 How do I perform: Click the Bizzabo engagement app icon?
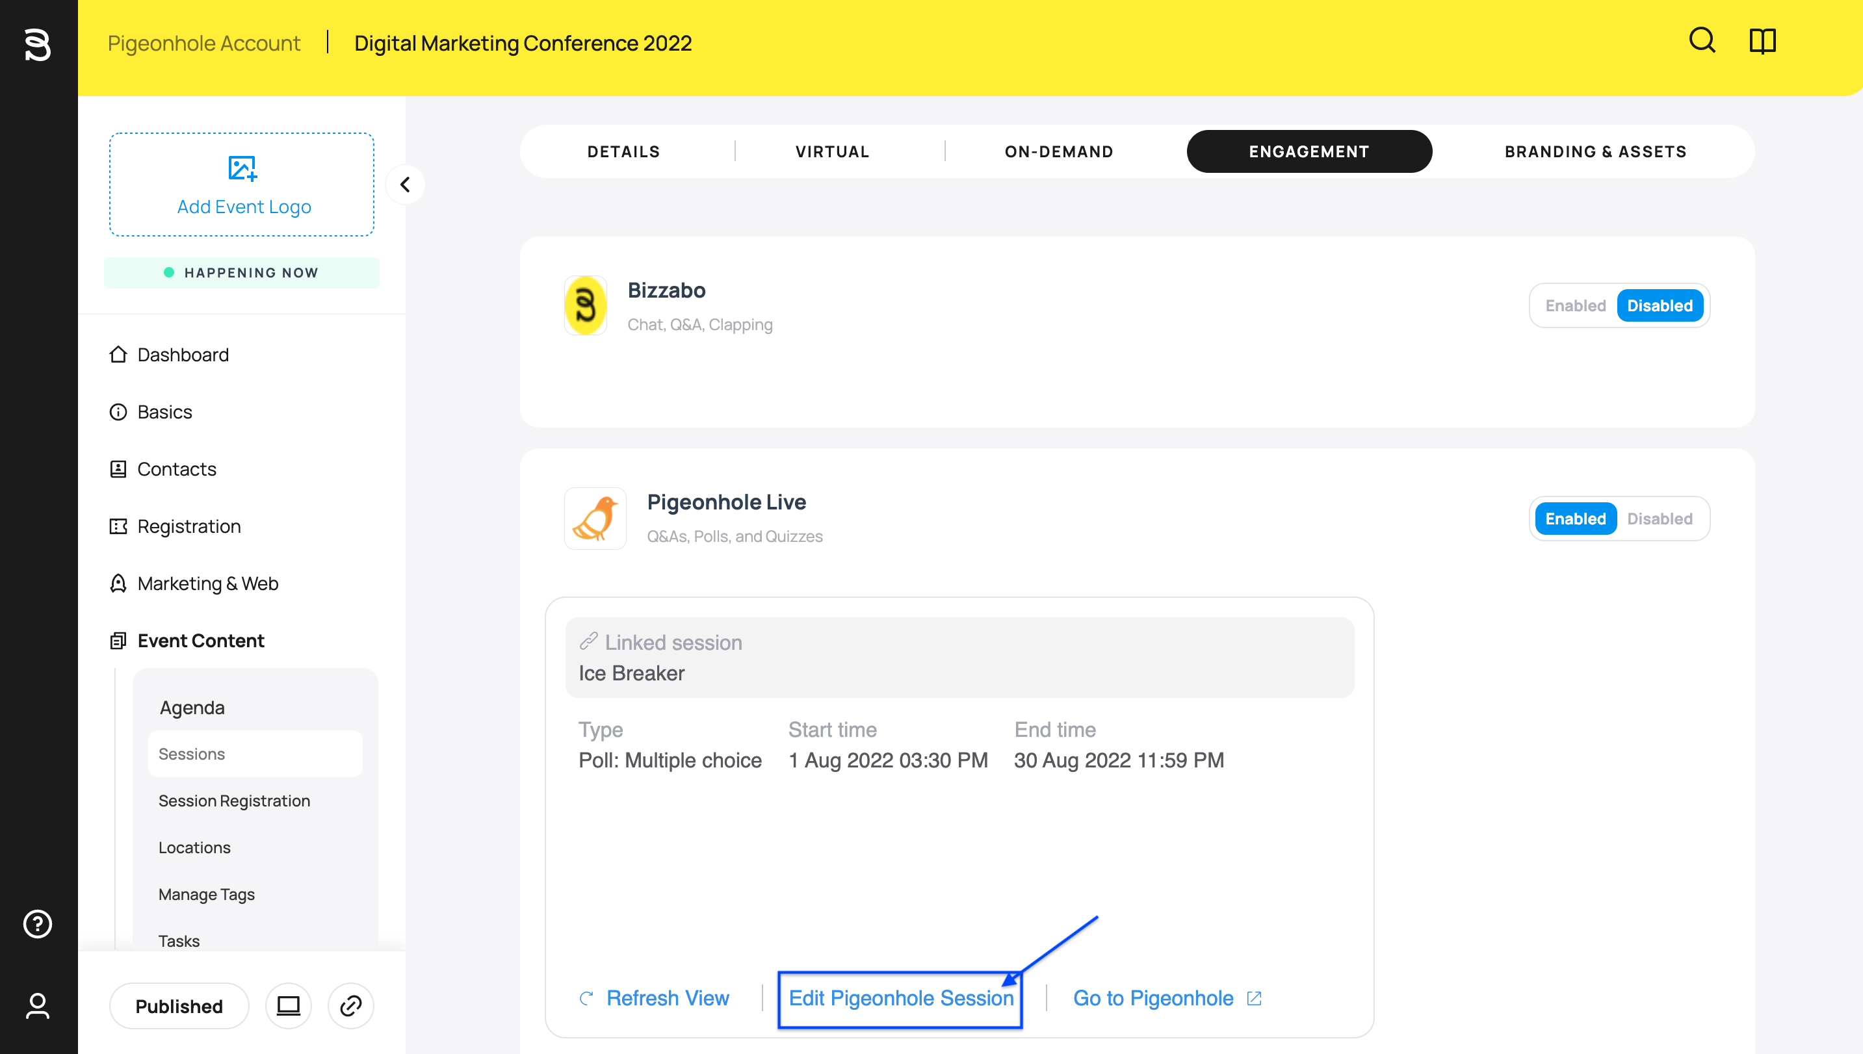click(x=585, y=305)
